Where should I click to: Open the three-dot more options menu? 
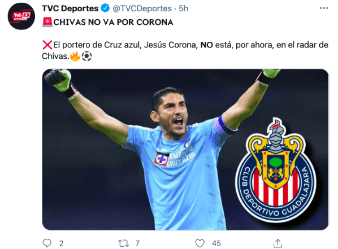323,8
